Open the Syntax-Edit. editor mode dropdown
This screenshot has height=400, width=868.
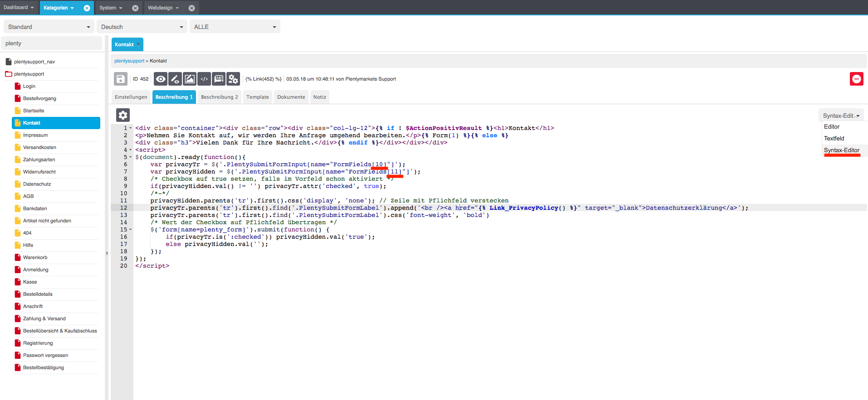click(841, 116)
